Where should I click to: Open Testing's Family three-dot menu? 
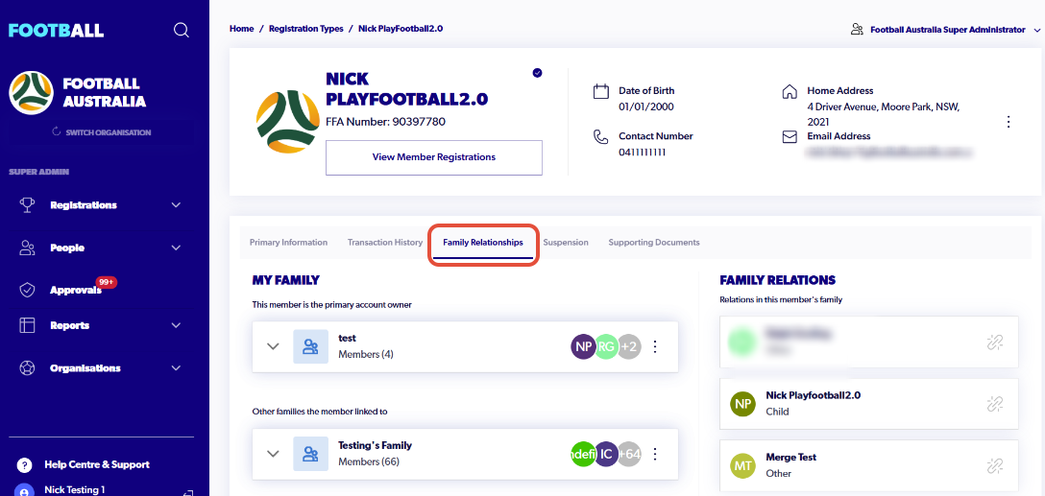(655, 454)
